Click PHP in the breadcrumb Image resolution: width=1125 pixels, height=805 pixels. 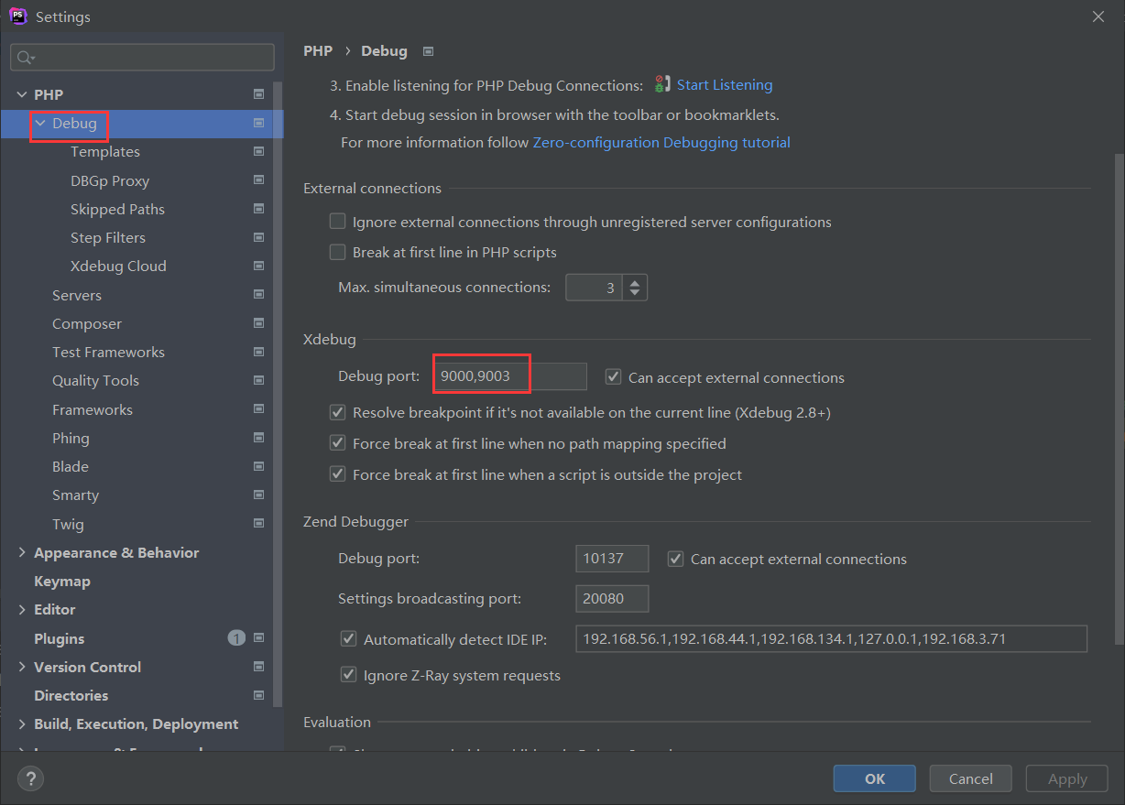click(318, 51)
